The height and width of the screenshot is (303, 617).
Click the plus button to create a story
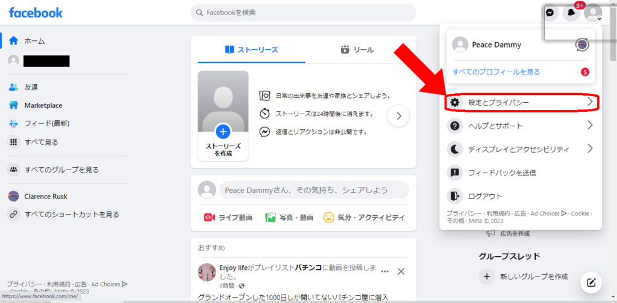223,131
